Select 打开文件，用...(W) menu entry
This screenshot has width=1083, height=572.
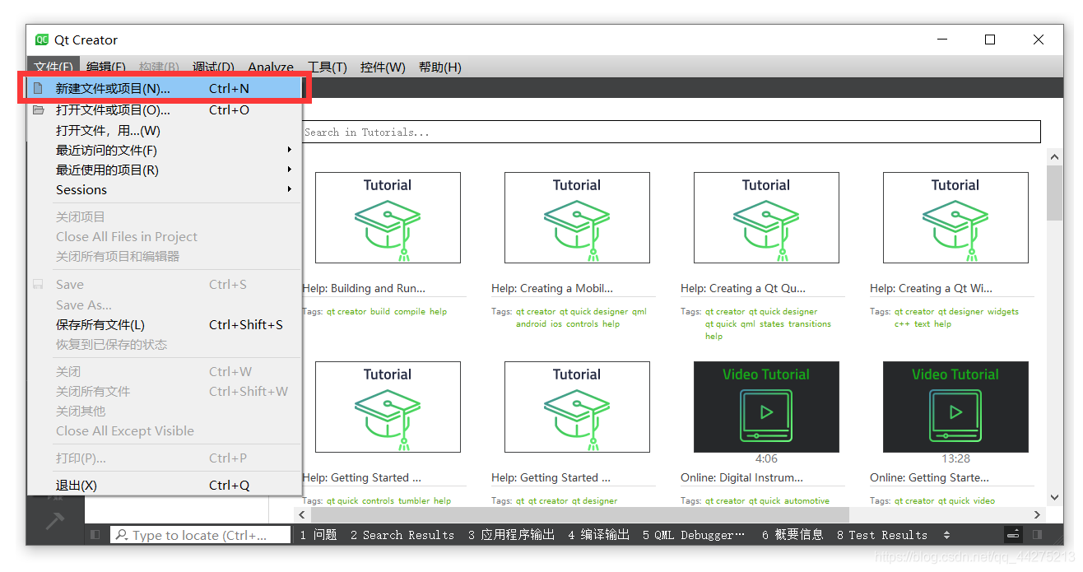click(164, 130)
